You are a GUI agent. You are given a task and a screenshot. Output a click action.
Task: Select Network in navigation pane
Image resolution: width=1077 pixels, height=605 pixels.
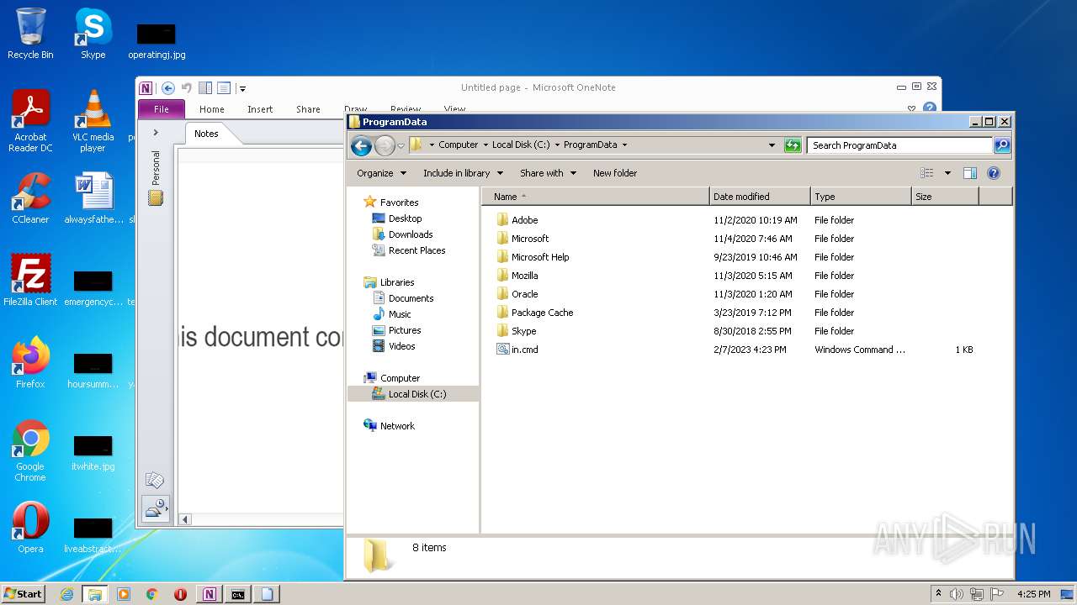point(397,426)
